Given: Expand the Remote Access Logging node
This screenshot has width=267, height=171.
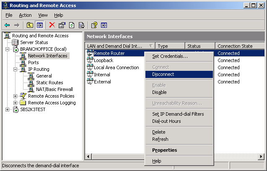Looking at the screenshot, I should tap(15, 103).
